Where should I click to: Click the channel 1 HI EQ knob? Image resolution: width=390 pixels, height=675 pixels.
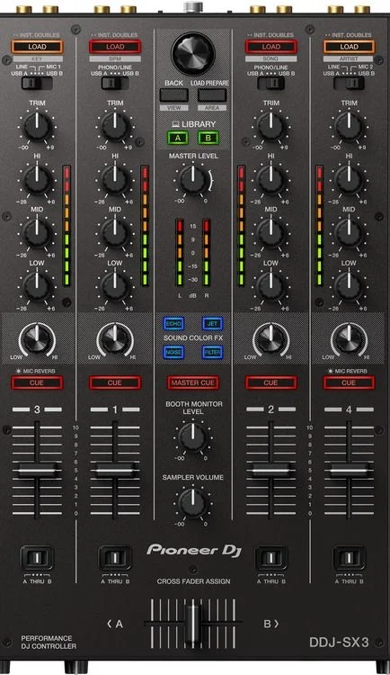115,180
